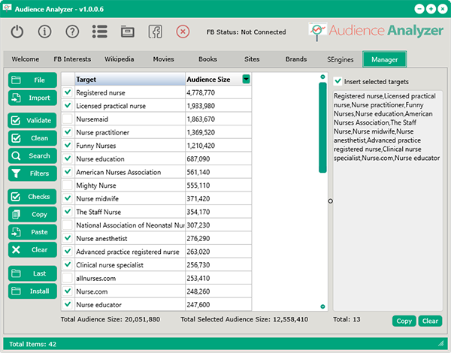Viewport: 451px width, 353px height.
Task: Click inside the selected targets text box
Action: pyautogui.click(x=387, y=201)
